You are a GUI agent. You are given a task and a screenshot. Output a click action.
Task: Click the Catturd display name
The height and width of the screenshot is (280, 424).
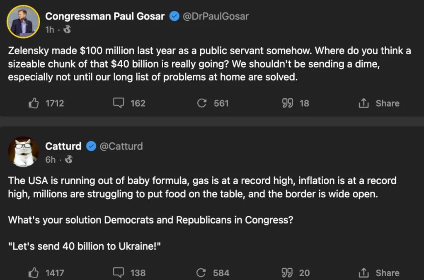pos(63,146)
